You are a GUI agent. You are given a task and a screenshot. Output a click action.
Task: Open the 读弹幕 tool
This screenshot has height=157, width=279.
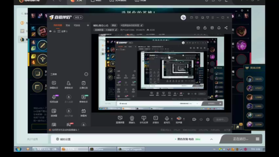[x=54, y=113]
